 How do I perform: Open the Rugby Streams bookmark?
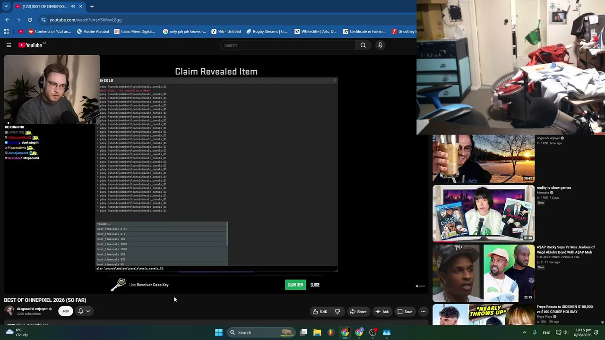click(x=267, y=32)
